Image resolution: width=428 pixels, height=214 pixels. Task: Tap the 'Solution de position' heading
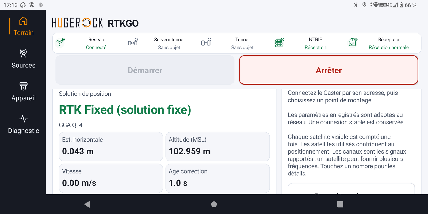coord(85,94)
